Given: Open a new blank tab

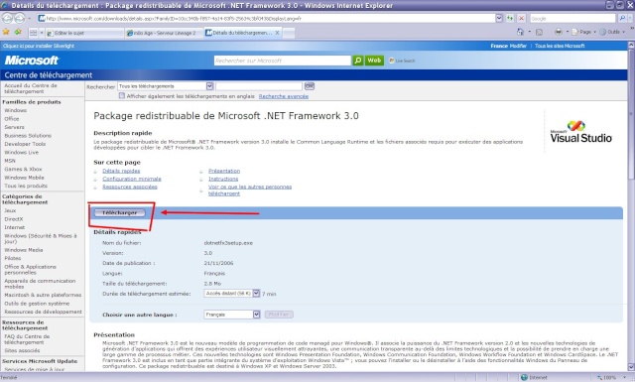Looking at the screenshot, I should (289, 33).
